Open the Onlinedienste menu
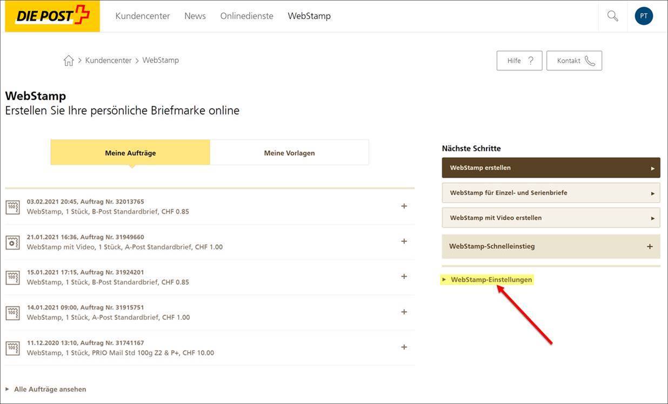 (x=246, y=16)
